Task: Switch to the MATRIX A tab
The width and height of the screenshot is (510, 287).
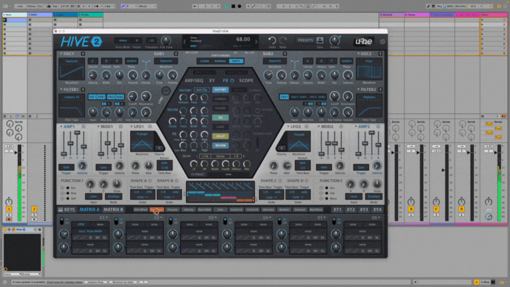Action: click(x=90, y=209)
